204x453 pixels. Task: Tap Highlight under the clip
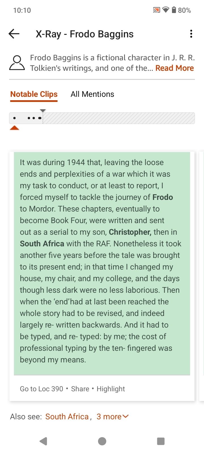point(111,389)
